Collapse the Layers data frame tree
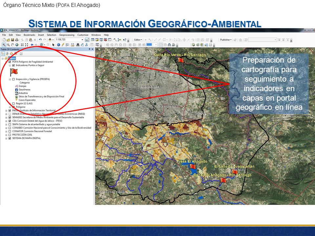Screen dimensions: 315x236 (3, 58)
